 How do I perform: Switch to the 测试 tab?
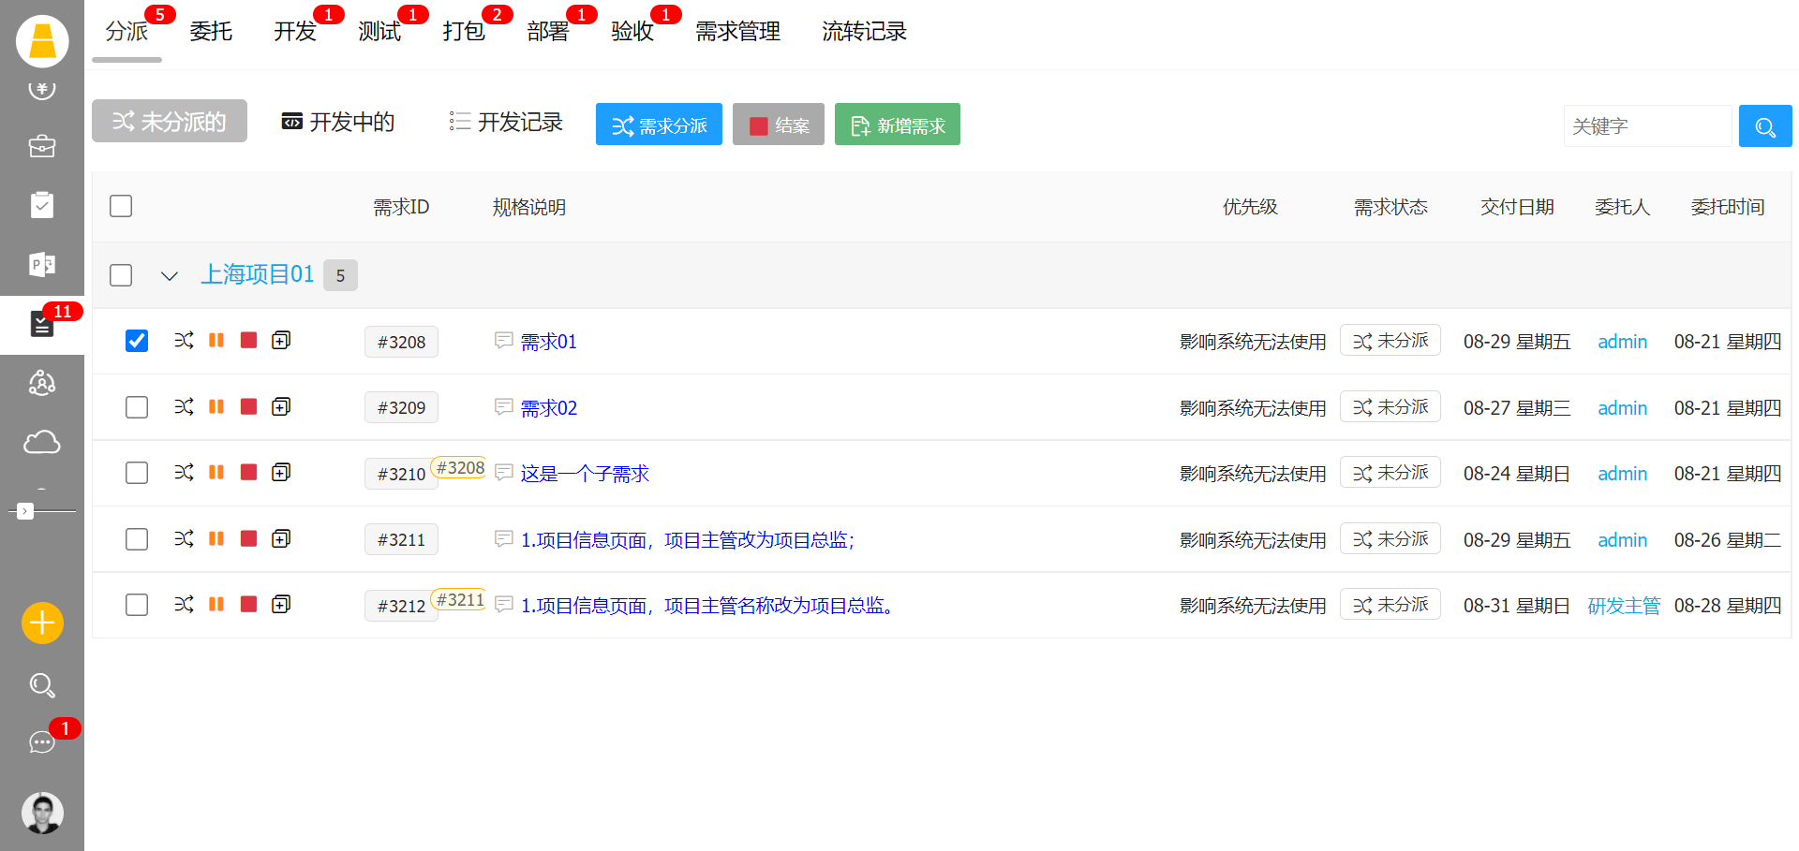pos(379,32)
